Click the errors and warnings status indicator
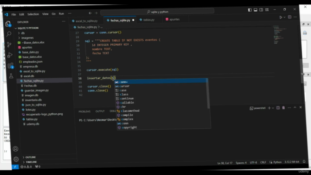Image resolution: width=311 pixels, height=175 pixels. pyautogui.click(x=26, y=167)
